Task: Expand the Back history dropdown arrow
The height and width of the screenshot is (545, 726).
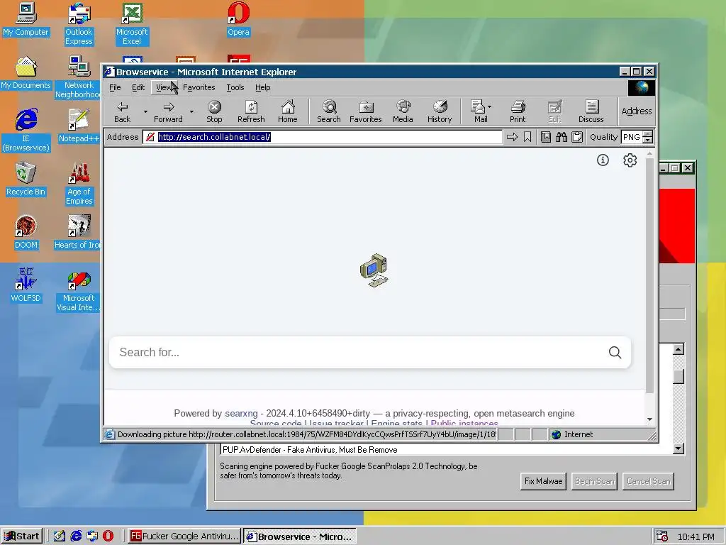Action: pos(145,111)
